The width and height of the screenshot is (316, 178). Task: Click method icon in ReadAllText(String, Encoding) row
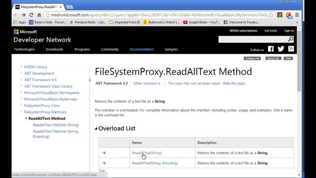(104, 163)
